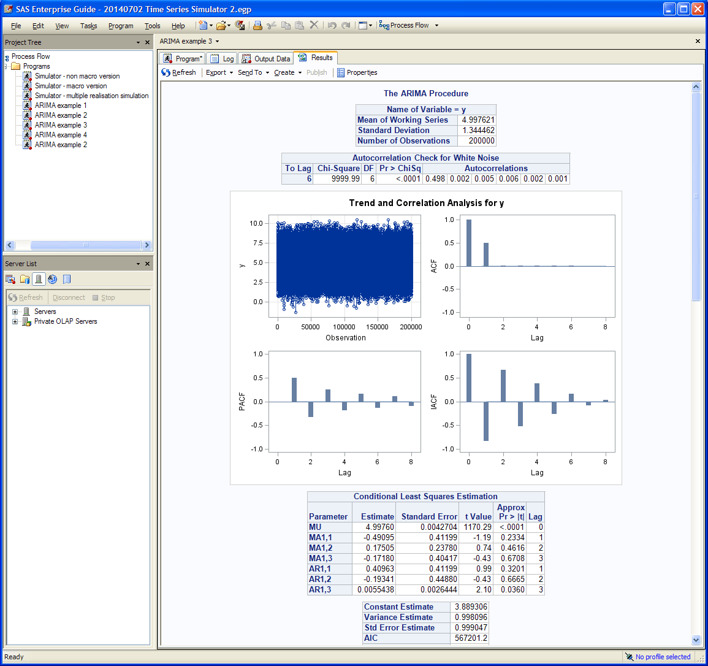Click the results scrollbar up arrow

[696, 86]
